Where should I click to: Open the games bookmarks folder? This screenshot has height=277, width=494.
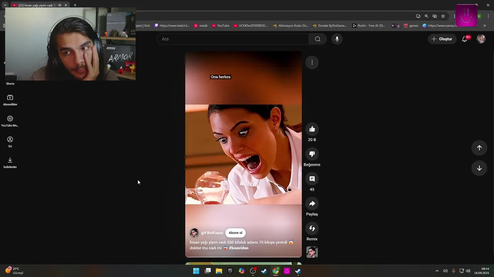coord(411,26)
